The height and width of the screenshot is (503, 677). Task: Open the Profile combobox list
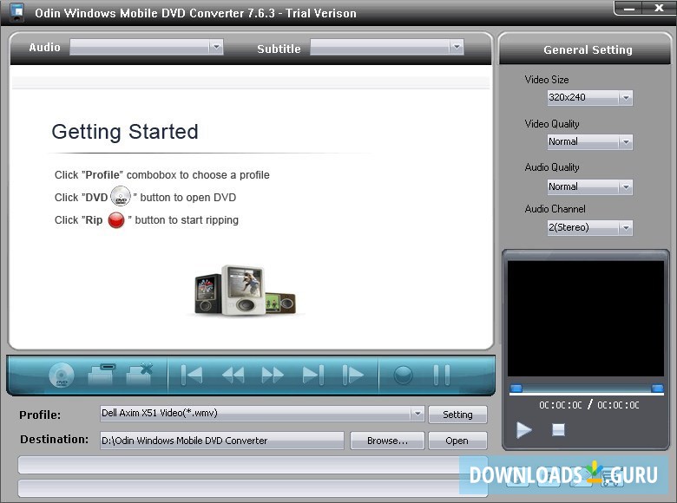(417, 414)
